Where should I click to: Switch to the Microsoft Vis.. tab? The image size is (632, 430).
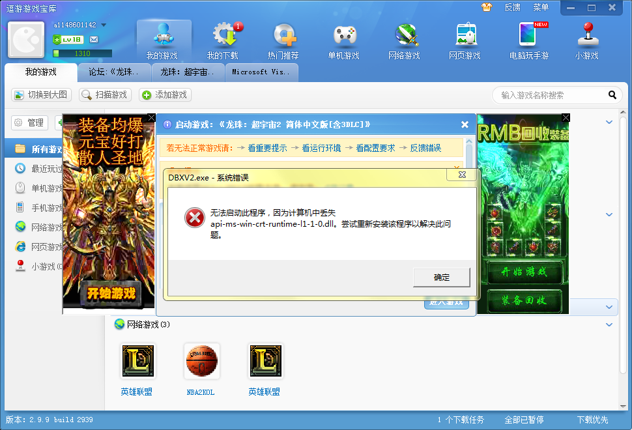[x=261, y=72]
